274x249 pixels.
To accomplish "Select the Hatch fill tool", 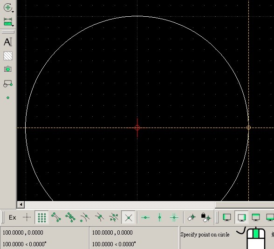I will coord(8,56).
